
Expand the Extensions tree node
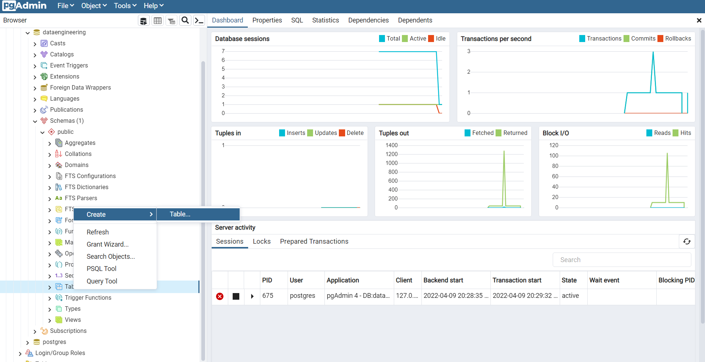coord(35,77)
